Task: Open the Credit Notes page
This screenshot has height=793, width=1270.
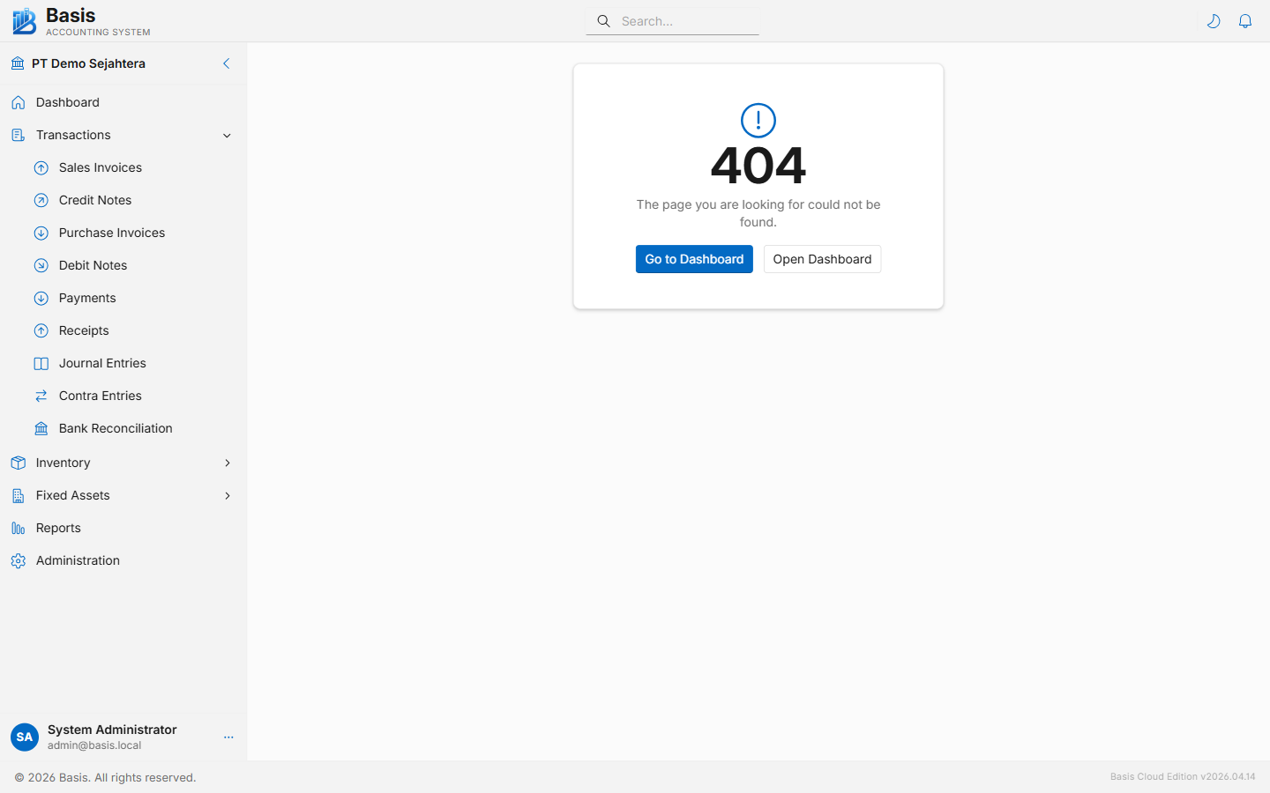Action: [95, 200]
